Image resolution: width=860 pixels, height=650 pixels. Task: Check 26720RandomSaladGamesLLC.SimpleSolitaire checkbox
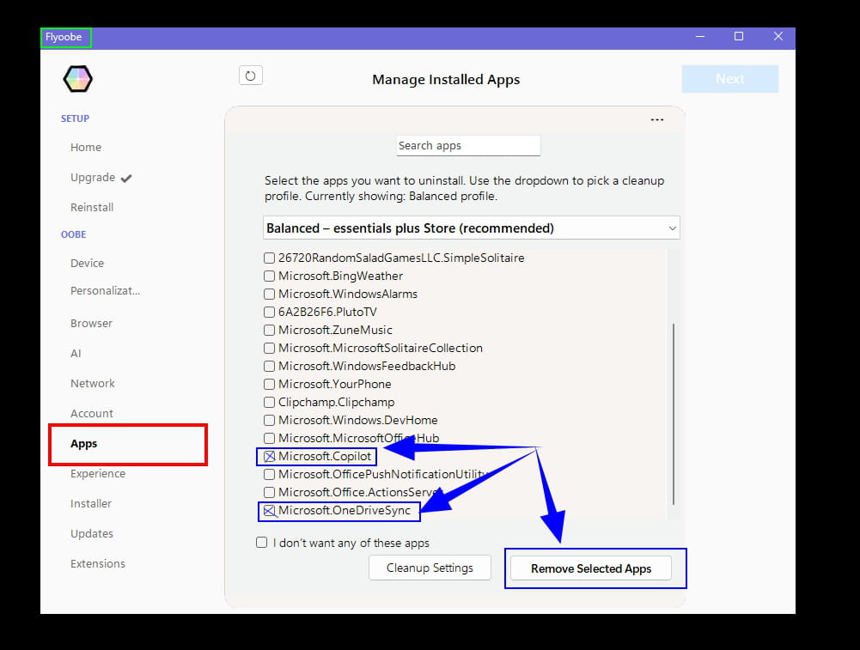[x=269, y=258]
